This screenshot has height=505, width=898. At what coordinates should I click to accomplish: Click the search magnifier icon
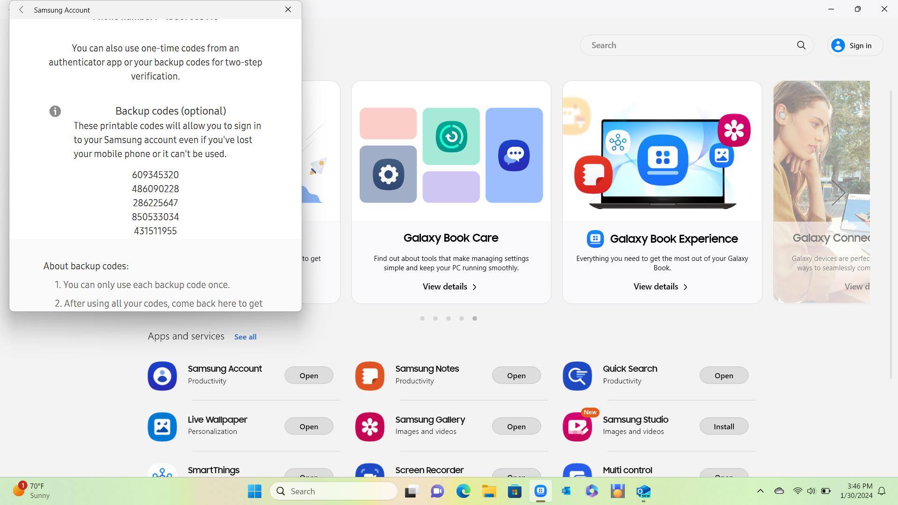[x=801, y=45]
